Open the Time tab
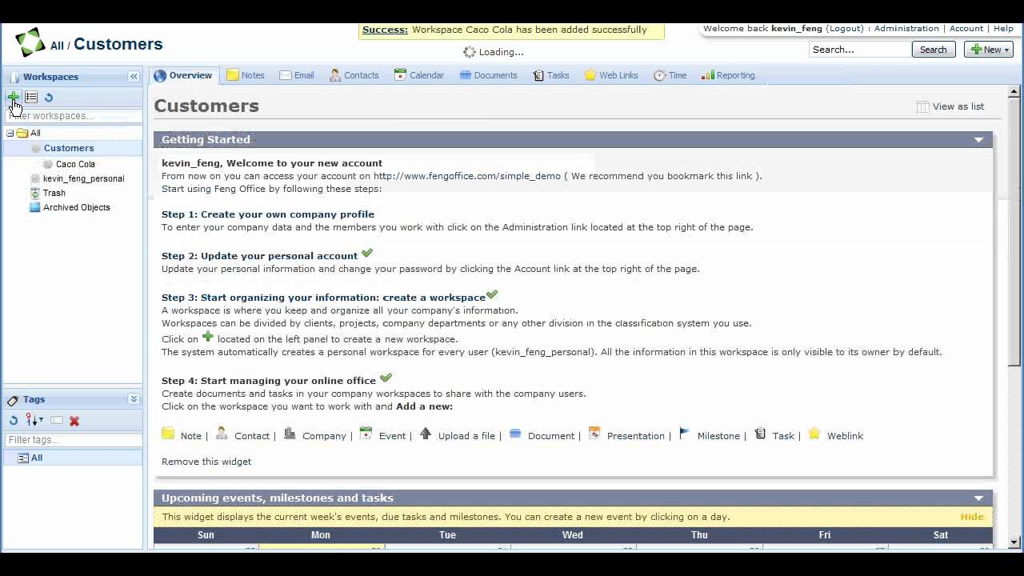 [670, 75]
